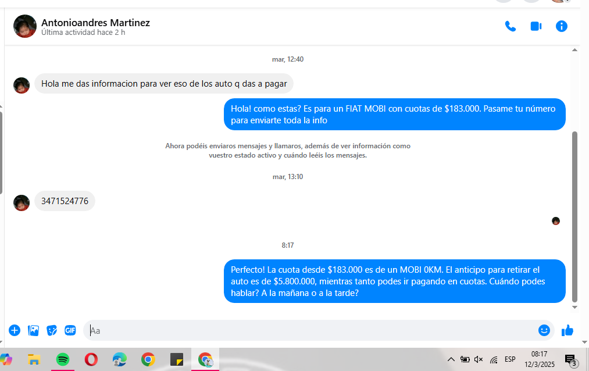Viewport: 589px width, 371px height.
Task: Open the GIF picker
Action: (x=70, y=330)
